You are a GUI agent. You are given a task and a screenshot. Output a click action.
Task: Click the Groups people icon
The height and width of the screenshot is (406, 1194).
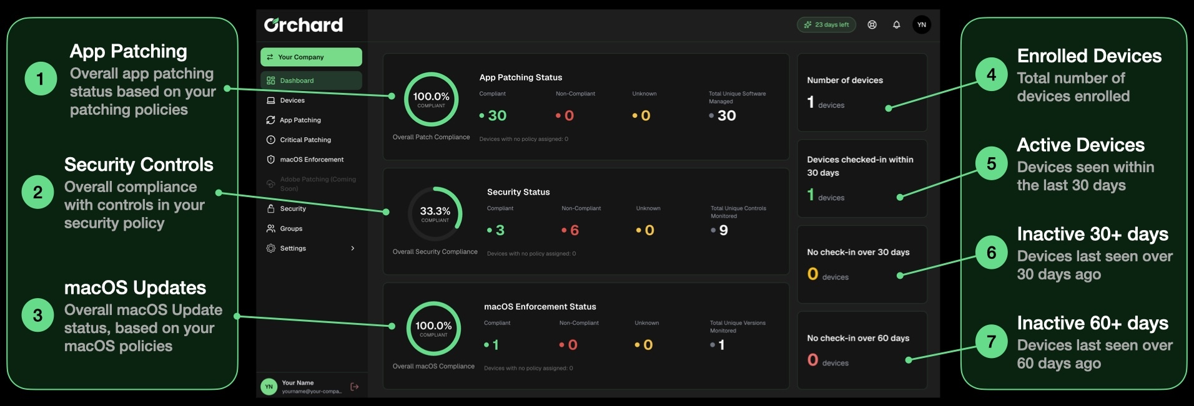[x=270, y=228]
